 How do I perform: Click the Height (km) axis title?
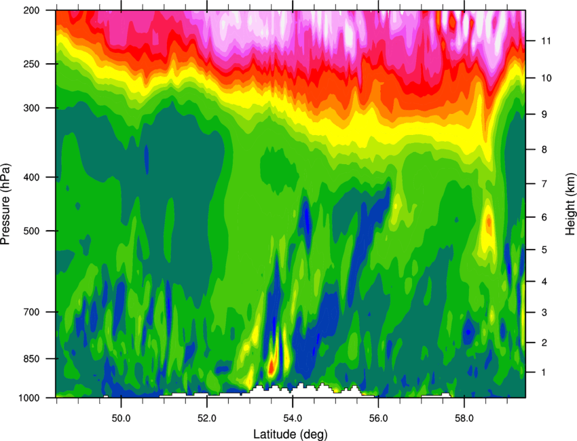(x=570, y=204)
